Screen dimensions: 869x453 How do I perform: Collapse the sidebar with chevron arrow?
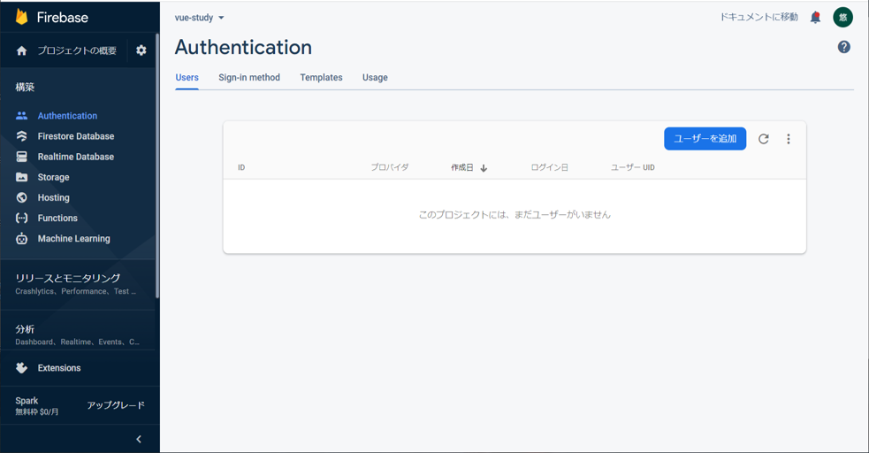point(139,439)
